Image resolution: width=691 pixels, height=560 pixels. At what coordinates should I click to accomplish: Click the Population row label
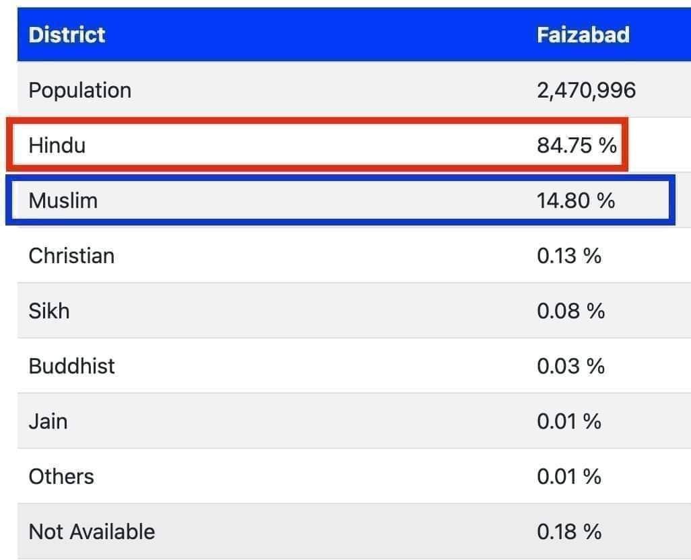coord(79,90)
